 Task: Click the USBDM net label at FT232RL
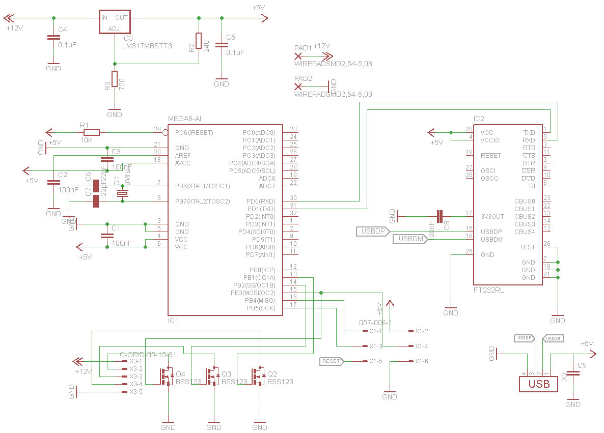point(410,239)
